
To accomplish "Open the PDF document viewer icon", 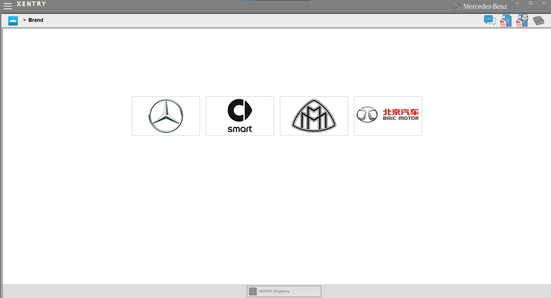I will (x=506, y=21).
